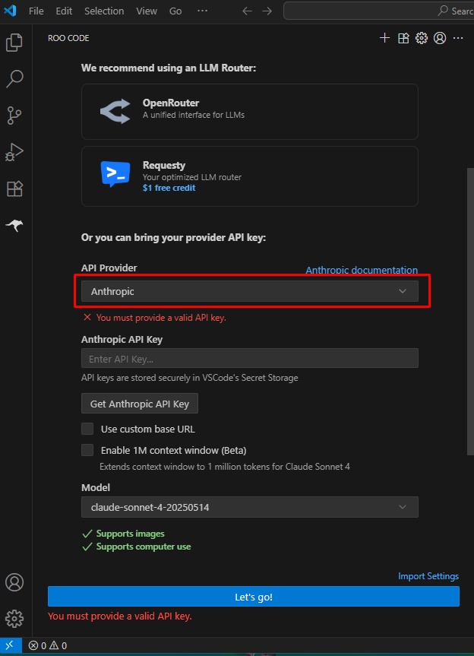Expand the Model dropdown claude-sonnet-4-20250514
474x656 pixels.
(x=249, y=507)
